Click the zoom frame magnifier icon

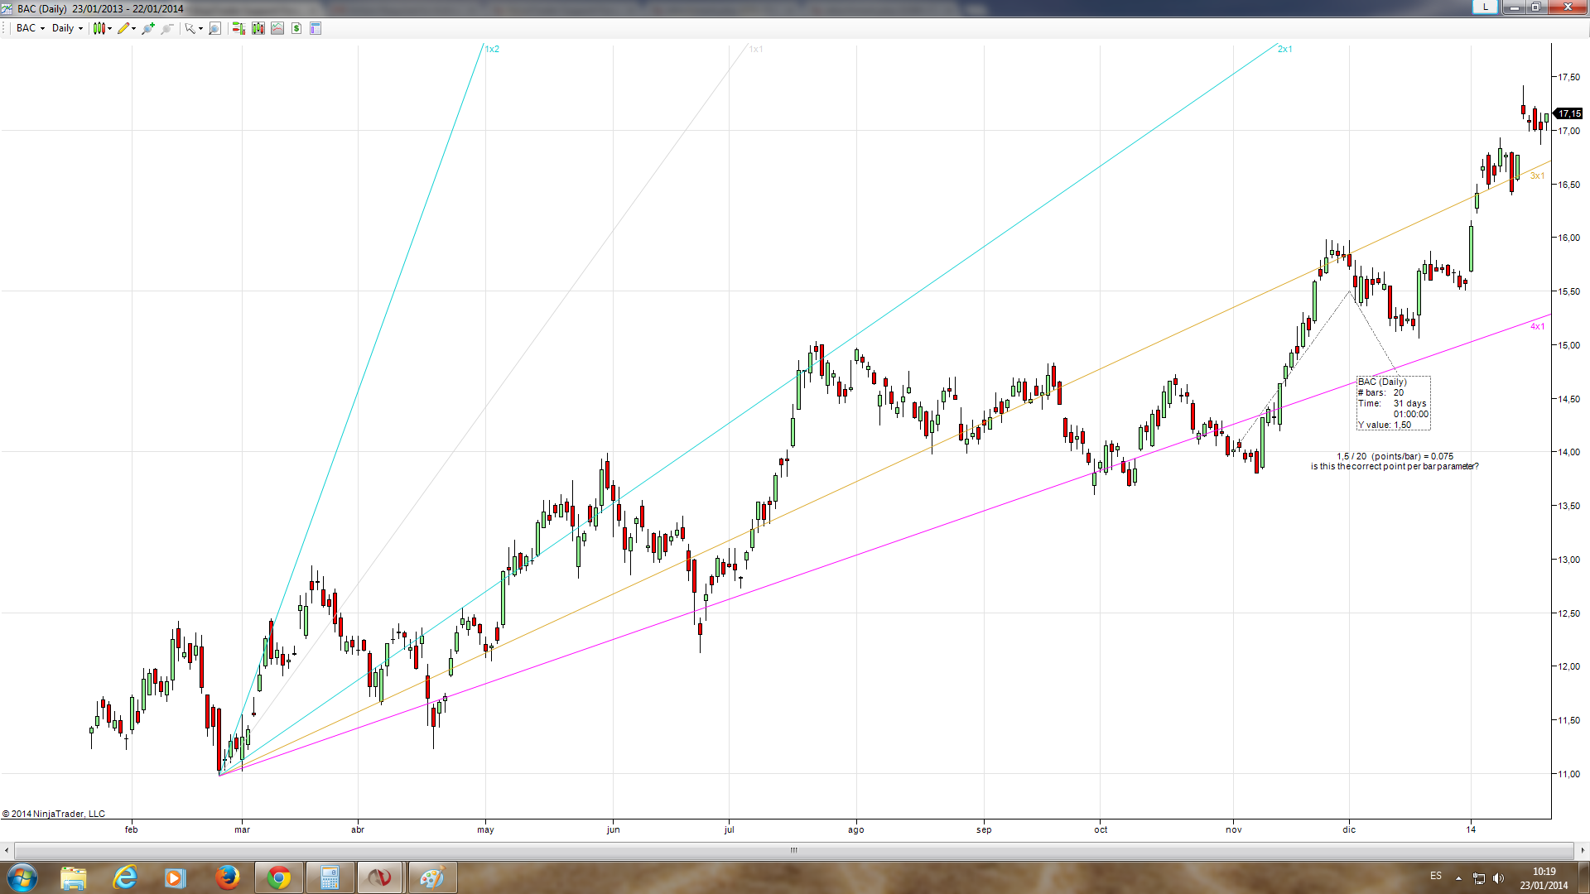click(x=214, y=28)
